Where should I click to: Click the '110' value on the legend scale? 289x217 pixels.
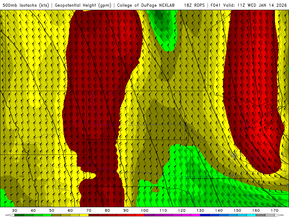[163, 210]
